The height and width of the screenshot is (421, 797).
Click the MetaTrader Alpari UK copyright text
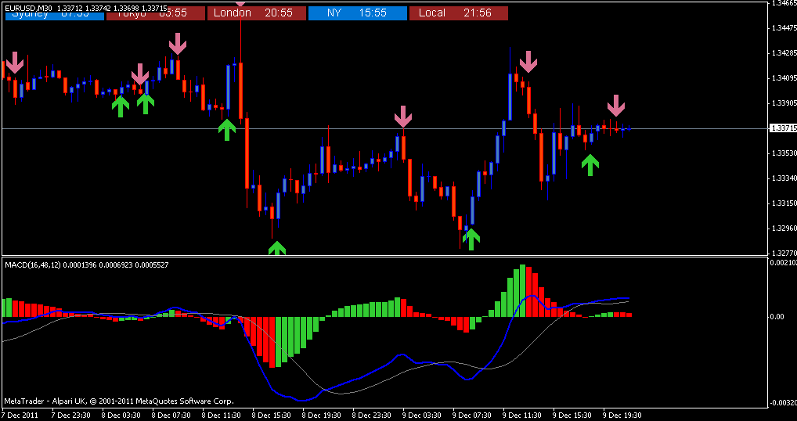click(x=119, y=401)
